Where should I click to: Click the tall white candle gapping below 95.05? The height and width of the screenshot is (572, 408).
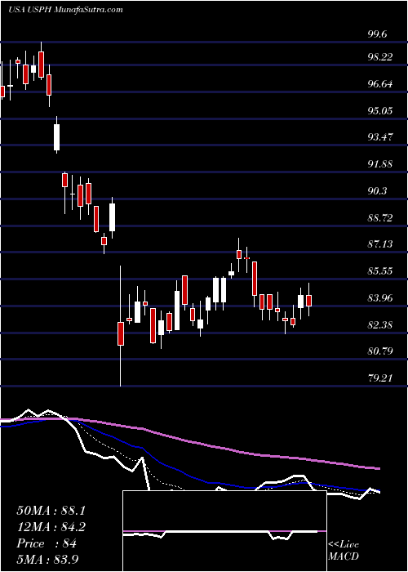[56, 136]
